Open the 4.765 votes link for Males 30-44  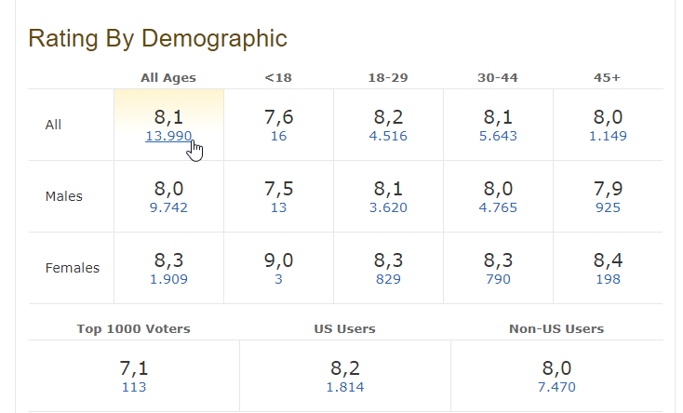(498, 207)
